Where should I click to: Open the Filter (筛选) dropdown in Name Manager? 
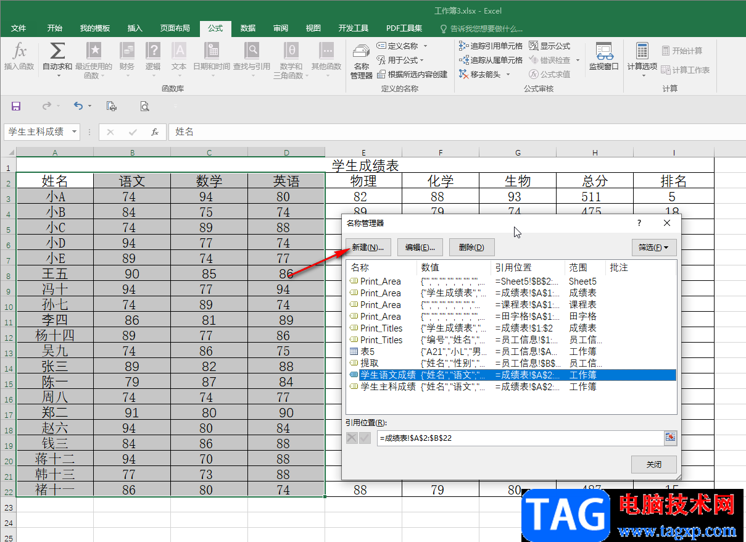click(x=654, y=248)
